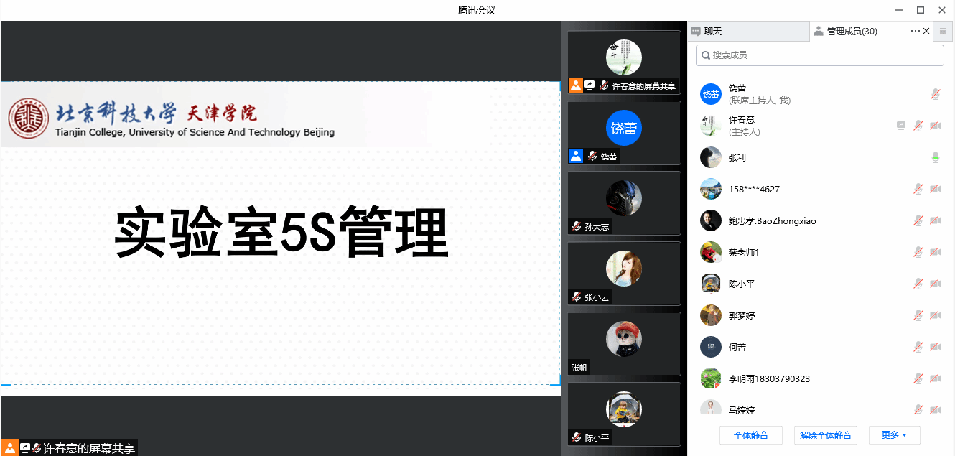Click the 解除全体静音 unmute-all button

pos(825,434)
